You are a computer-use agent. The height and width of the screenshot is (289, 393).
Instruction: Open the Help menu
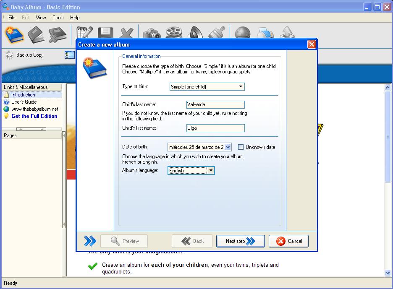(x=75, y=18)
